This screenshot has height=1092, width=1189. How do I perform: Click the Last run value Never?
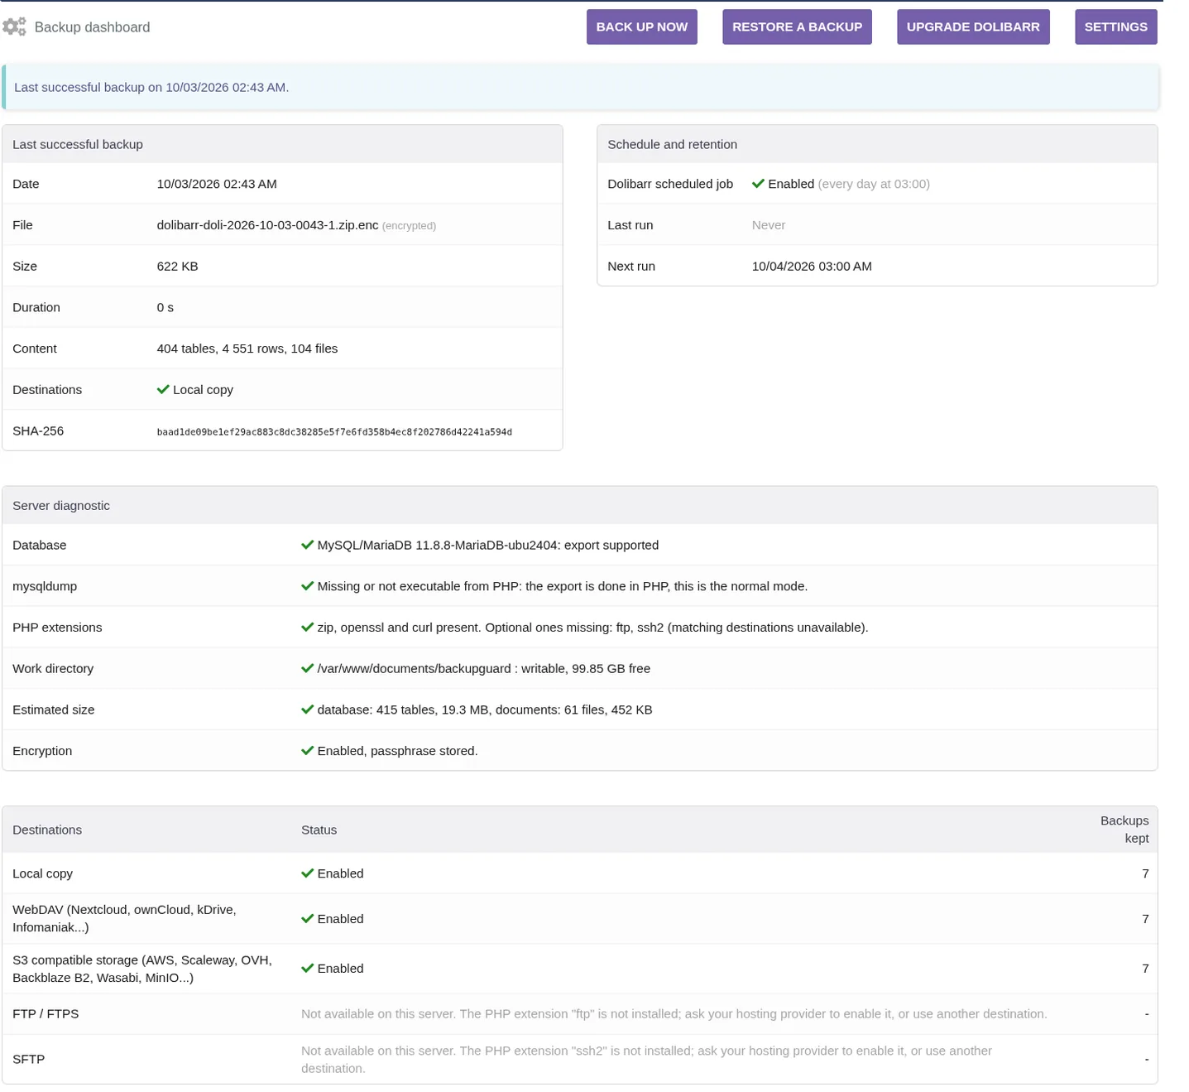[x=769, y=225]
